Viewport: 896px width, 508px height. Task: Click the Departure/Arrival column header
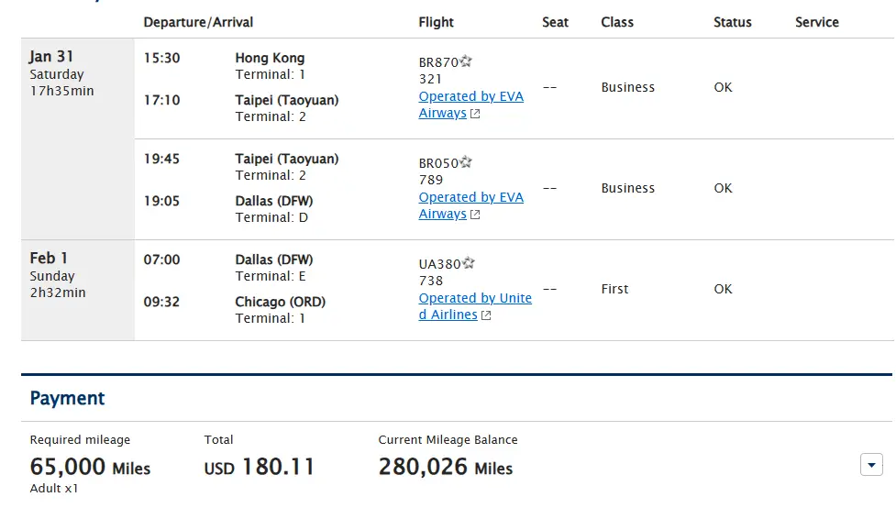tap(198, 22)
